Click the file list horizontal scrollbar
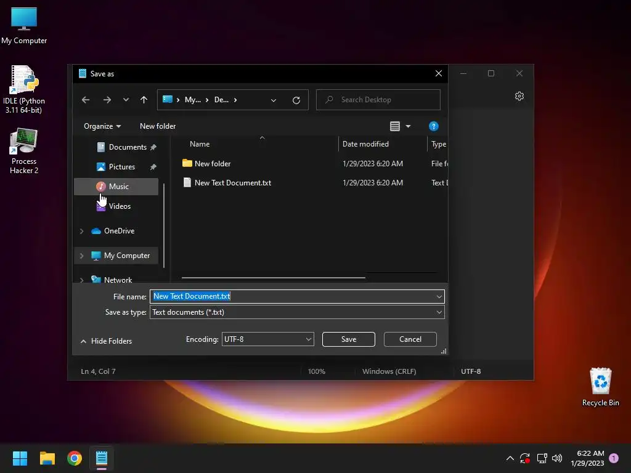631x473 pixels. 274,278
